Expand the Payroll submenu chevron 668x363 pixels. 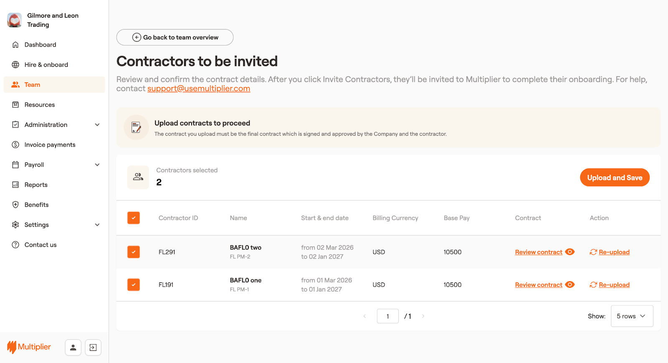[x=97, y=165]
